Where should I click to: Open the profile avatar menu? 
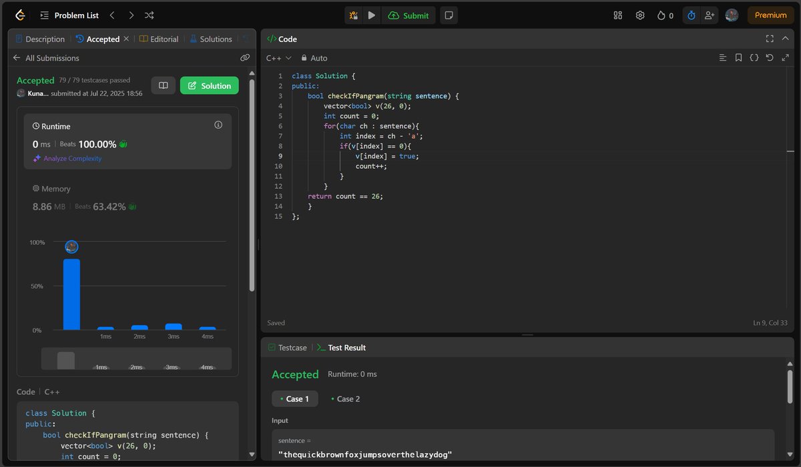click(732, 15)
